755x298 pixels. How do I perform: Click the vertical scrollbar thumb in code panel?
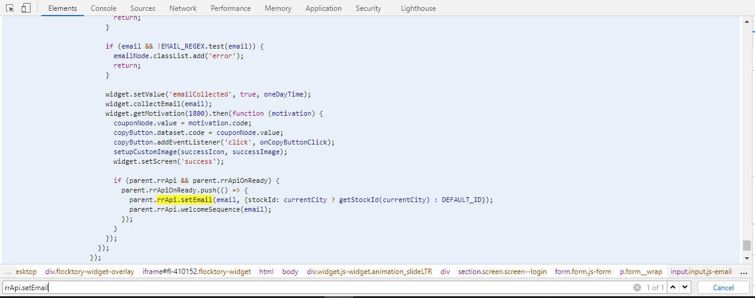(747, 245)
